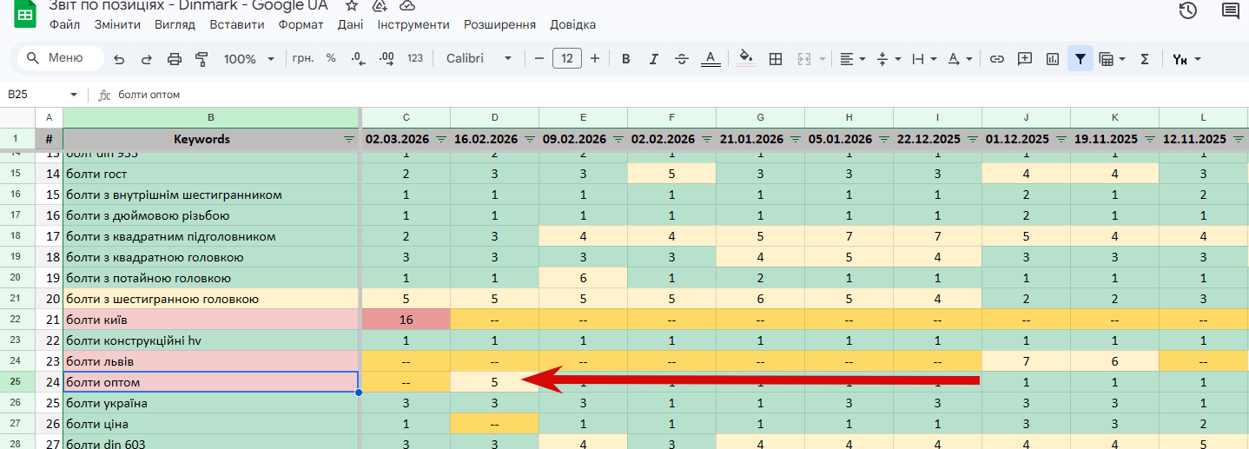Toggle italic formatting

click(x=653, y=59)
